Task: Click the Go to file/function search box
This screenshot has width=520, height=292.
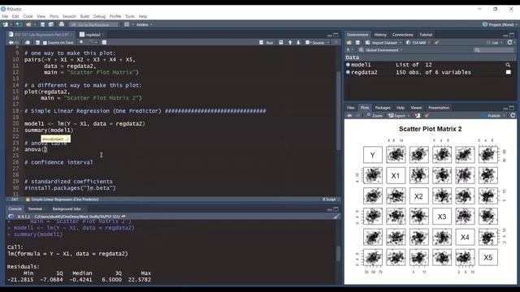Action: point(94,24)
